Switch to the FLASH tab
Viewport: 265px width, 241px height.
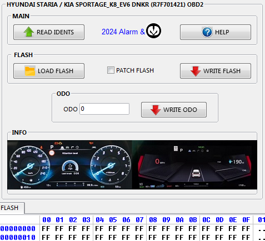[9, 208]
